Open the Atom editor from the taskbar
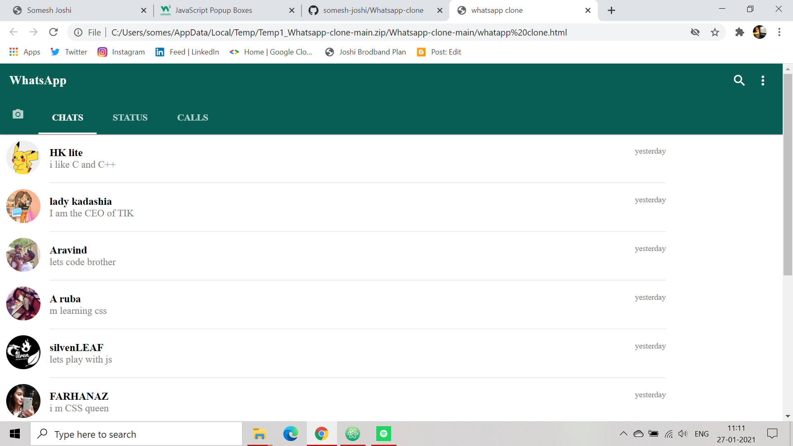Viewport: 793px width, 446px height. pos(353,434)
